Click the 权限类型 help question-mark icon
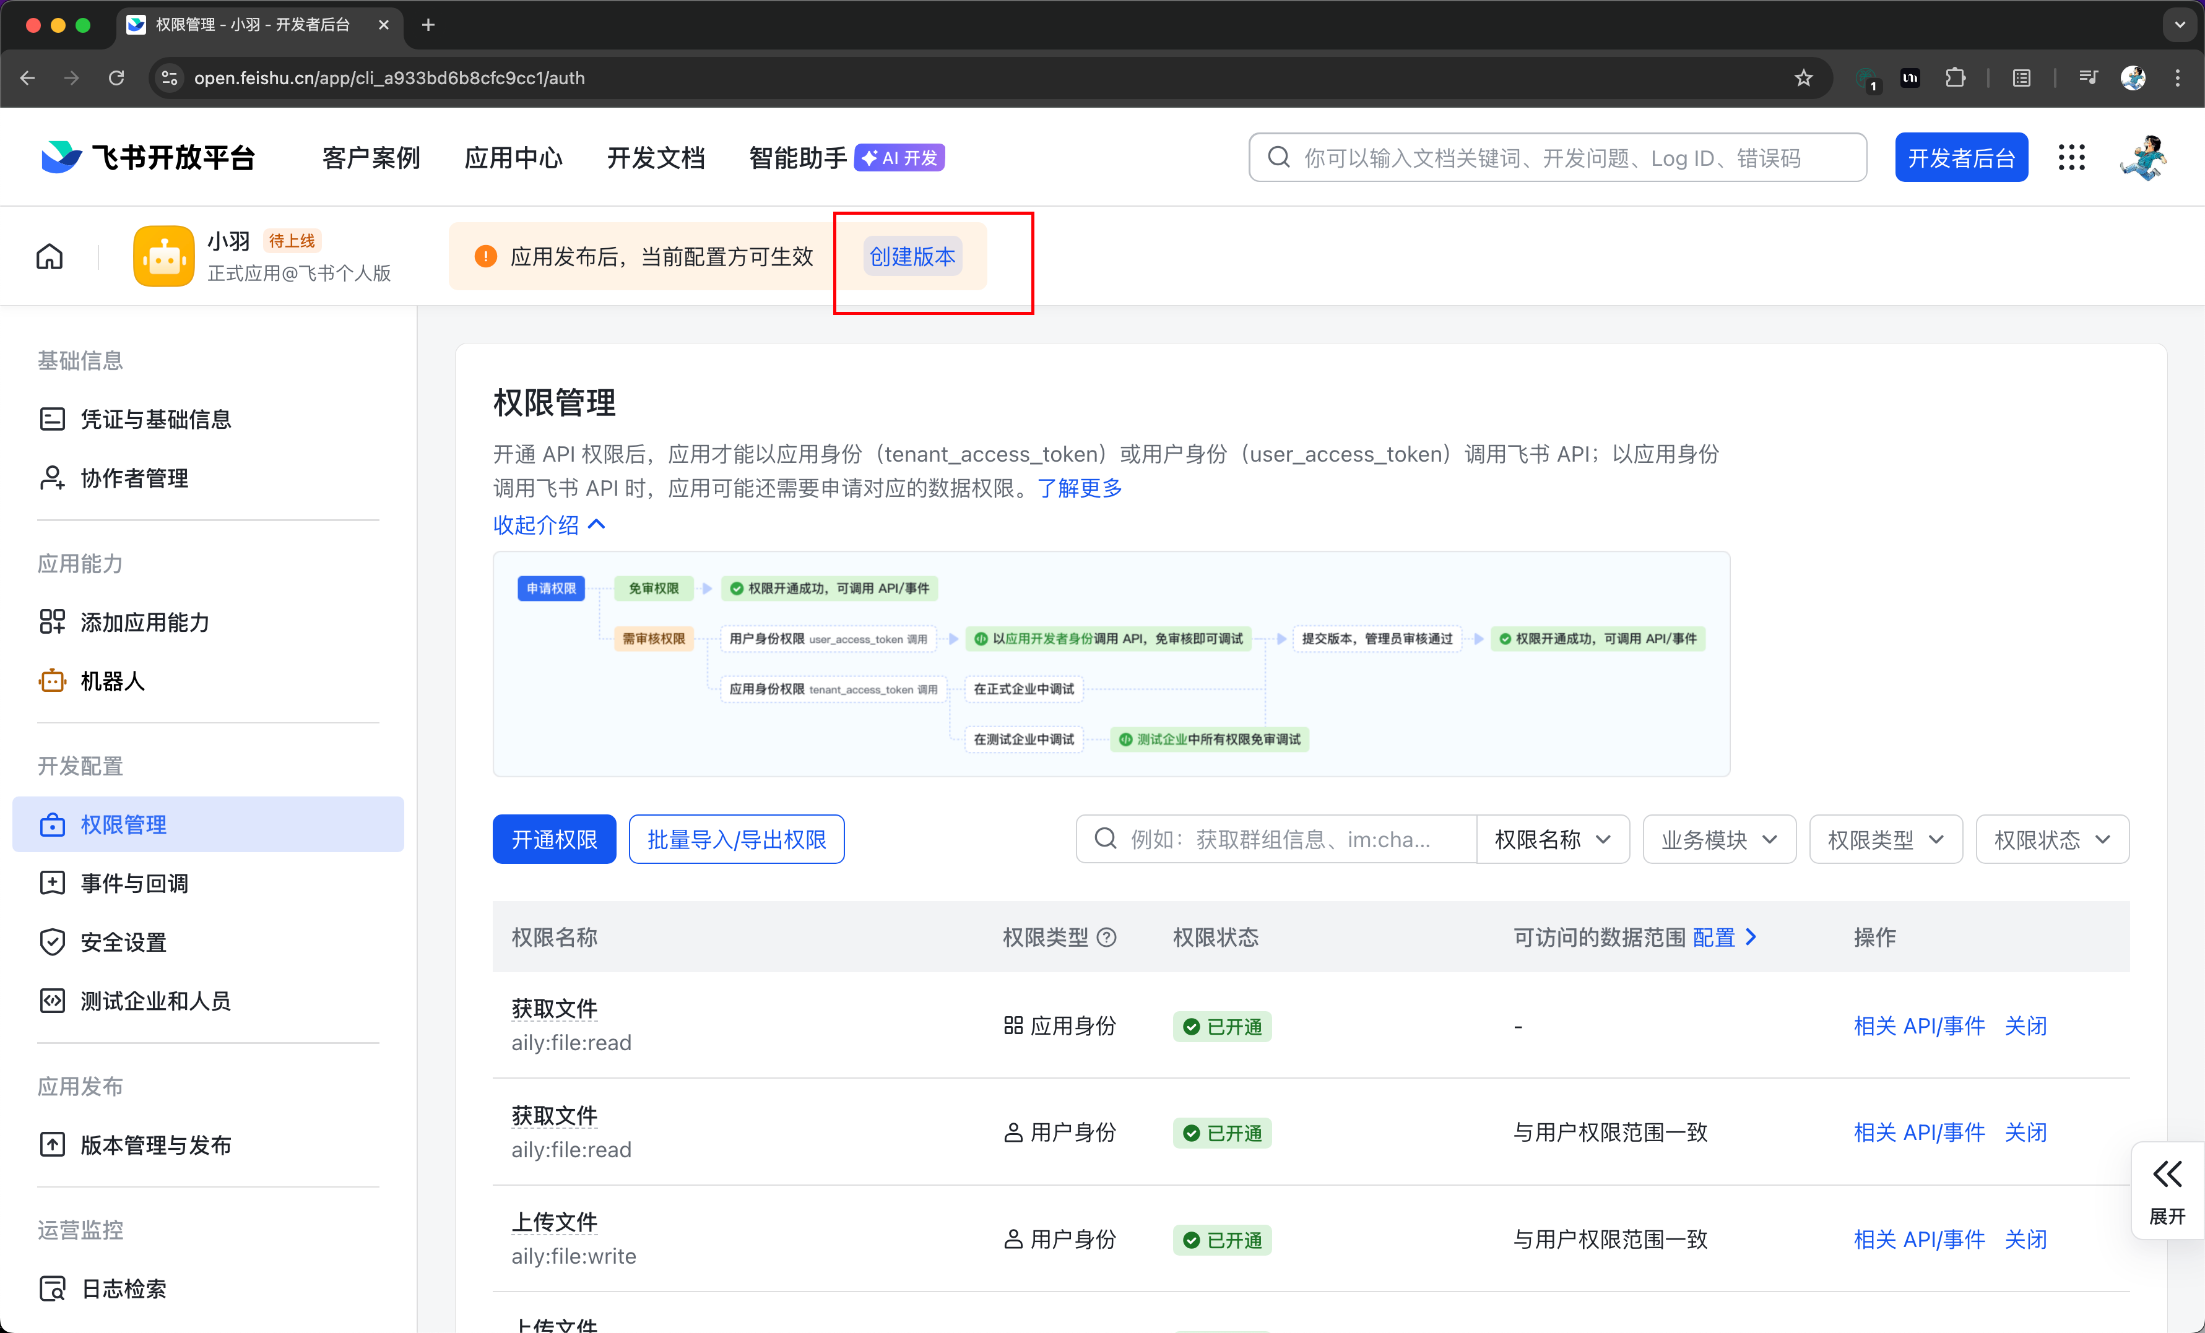 point(1107,937)
